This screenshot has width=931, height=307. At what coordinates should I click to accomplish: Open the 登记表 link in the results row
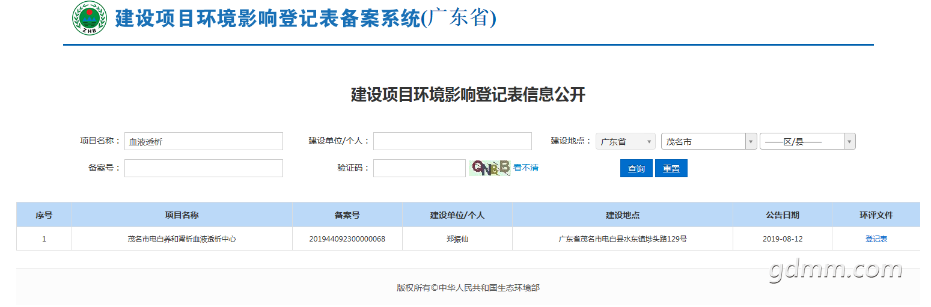[x=876, y=239]
